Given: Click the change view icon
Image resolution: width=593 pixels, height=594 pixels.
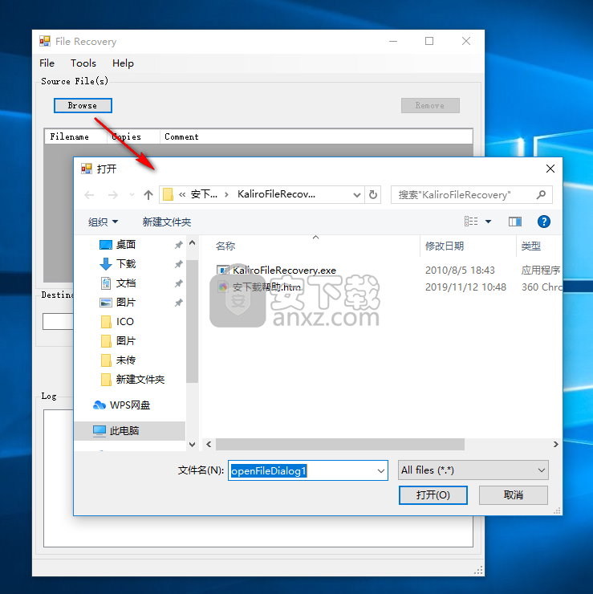Looking at the screenshot, I should 471,222.
